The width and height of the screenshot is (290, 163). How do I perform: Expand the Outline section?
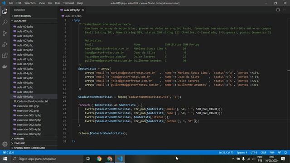pyautogui.click(x=34, y=139)
